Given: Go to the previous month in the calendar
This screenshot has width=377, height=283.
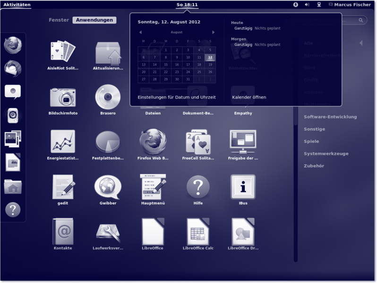Looking at the screenshot, I should click(140, 33).
